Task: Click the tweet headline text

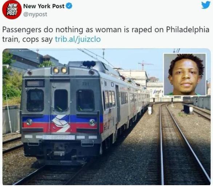Action: click(x=105, y=34)
